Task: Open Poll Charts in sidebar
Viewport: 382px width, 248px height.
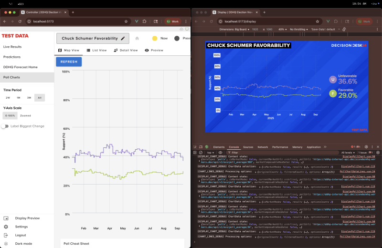Action: pyautogui.click(x=27, y=77)
